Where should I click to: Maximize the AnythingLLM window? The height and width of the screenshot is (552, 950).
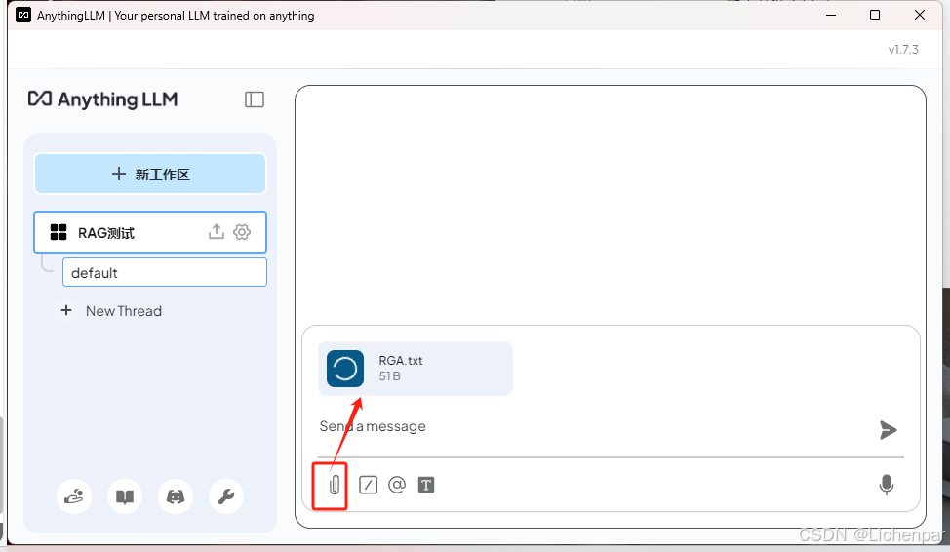875,16
